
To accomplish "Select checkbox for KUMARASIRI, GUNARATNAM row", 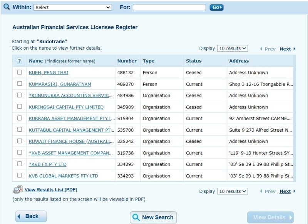I will 20,84.
